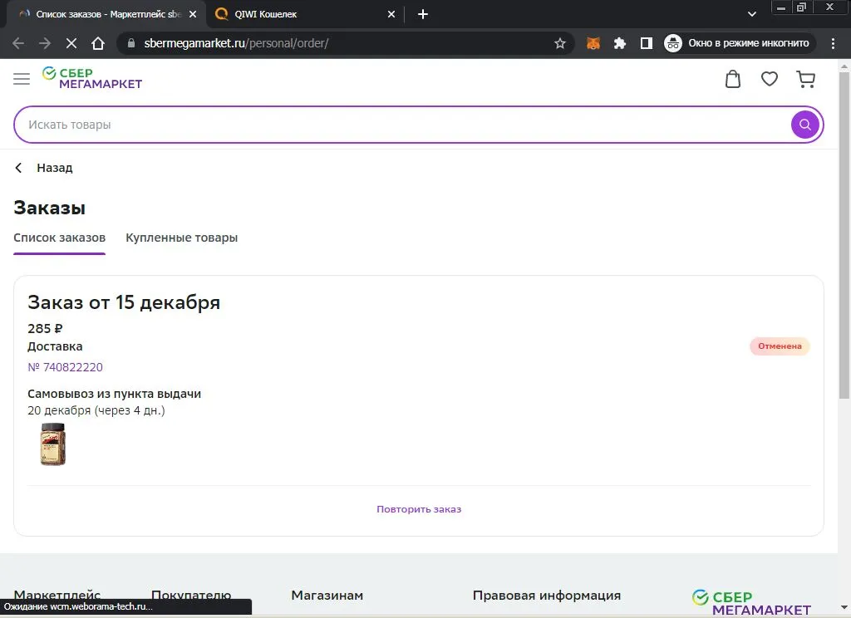Open the coffee jar product thumbnail
This screenshot has width=851, height=618.
coord(53,444)
